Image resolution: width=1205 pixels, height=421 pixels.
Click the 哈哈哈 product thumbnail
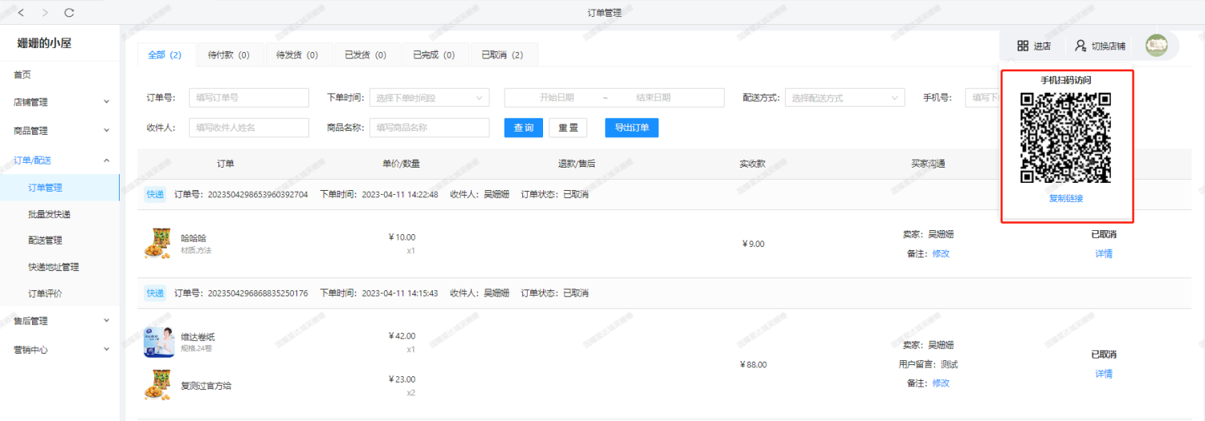click(x=157, y=243)
